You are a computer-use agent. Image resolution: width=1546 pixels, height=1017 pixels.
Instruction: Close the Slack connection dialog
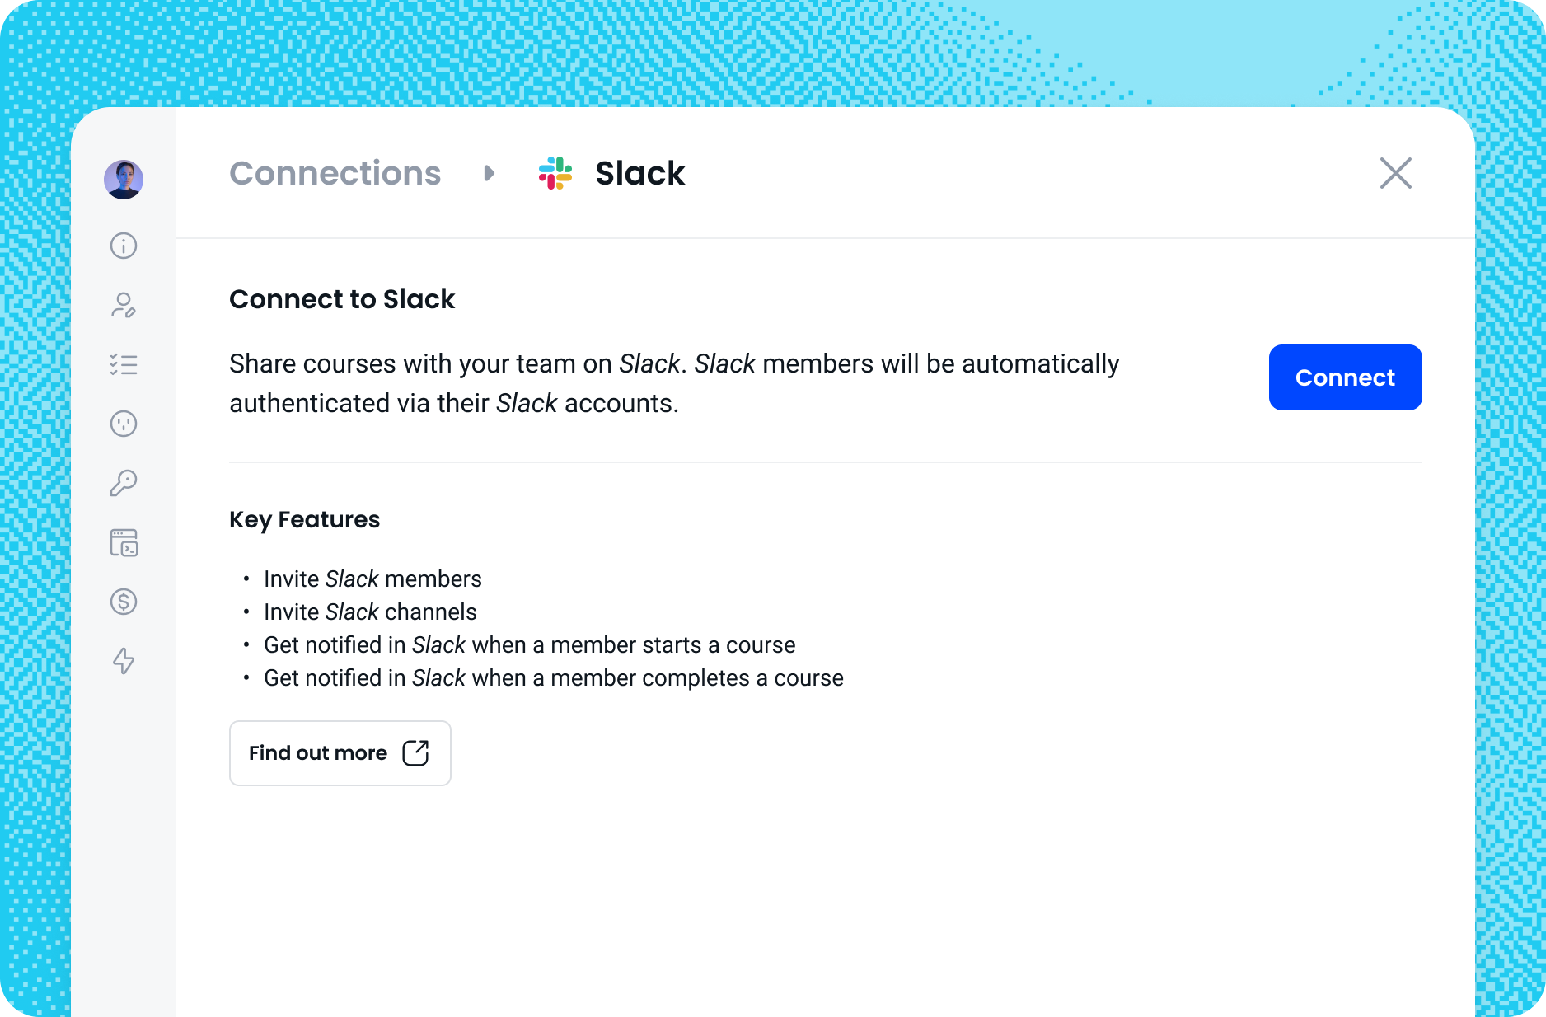[x=1396, y=173]
